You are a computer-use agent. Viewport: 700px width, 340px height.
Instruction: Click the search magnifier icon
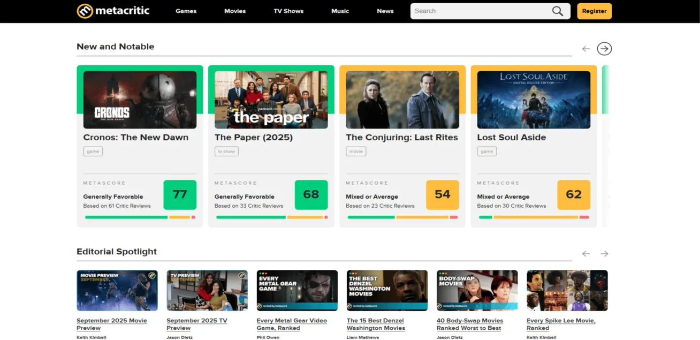[x=558, y=11]
